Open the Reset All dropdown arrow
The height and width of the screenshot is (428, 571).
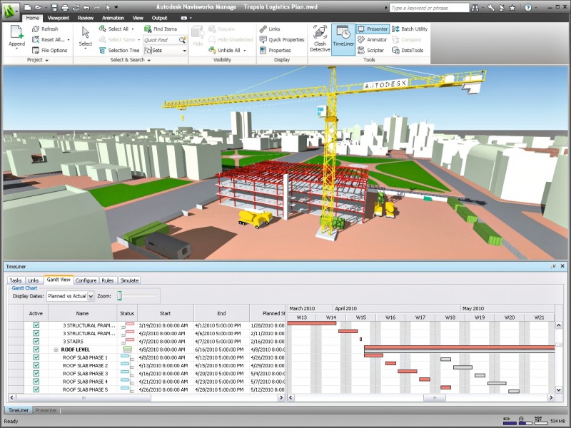point(69,40)
